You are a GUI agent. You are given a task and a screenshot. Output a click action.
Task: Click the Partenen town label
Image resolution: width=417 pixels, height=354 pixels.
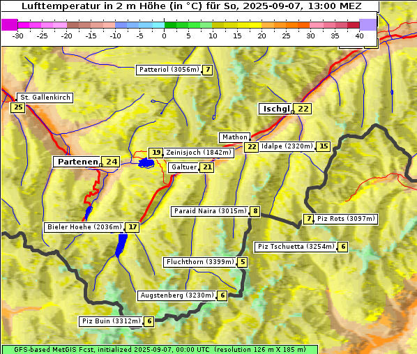pos(77,162)
